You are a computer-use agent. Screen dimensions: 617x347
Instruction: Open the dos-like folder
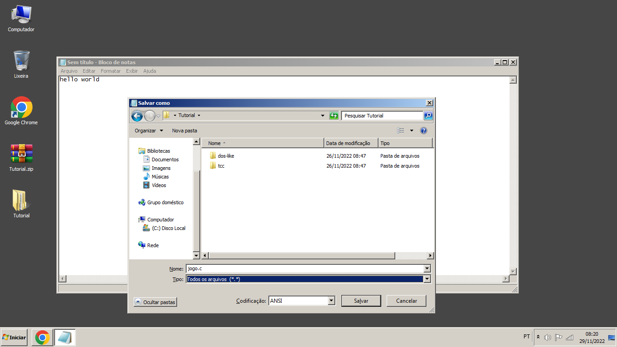point(226,156)
